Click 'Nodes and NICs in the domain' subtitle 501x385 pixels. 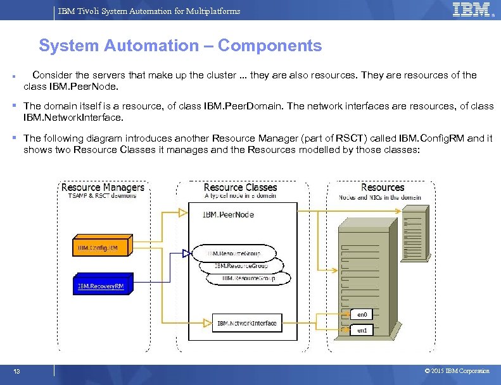[x=380, y=197]
